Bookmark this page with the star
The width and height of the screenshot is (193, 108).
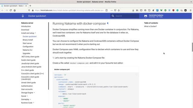119,10
